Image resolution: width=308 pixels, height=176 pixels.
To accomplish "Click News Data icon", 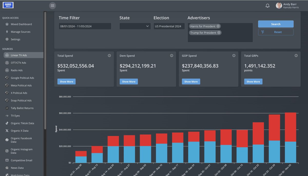I will click(7, 168).
